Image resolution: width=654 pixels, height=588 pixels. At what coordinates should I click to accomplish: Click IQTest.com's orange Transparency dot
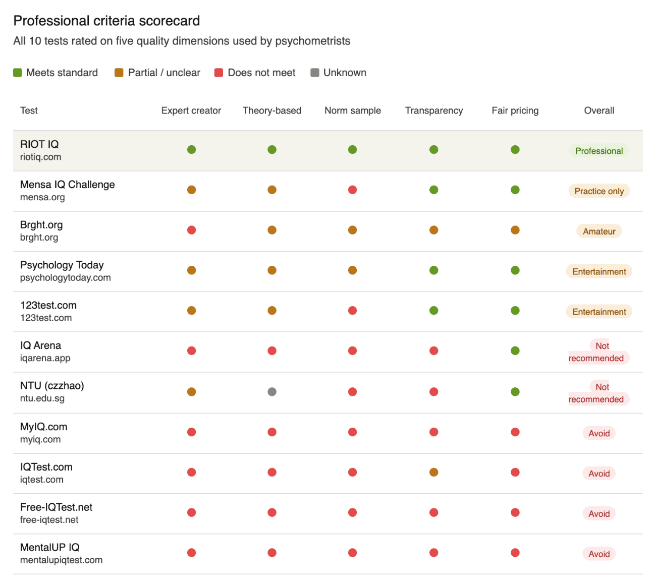click(434, 473)
